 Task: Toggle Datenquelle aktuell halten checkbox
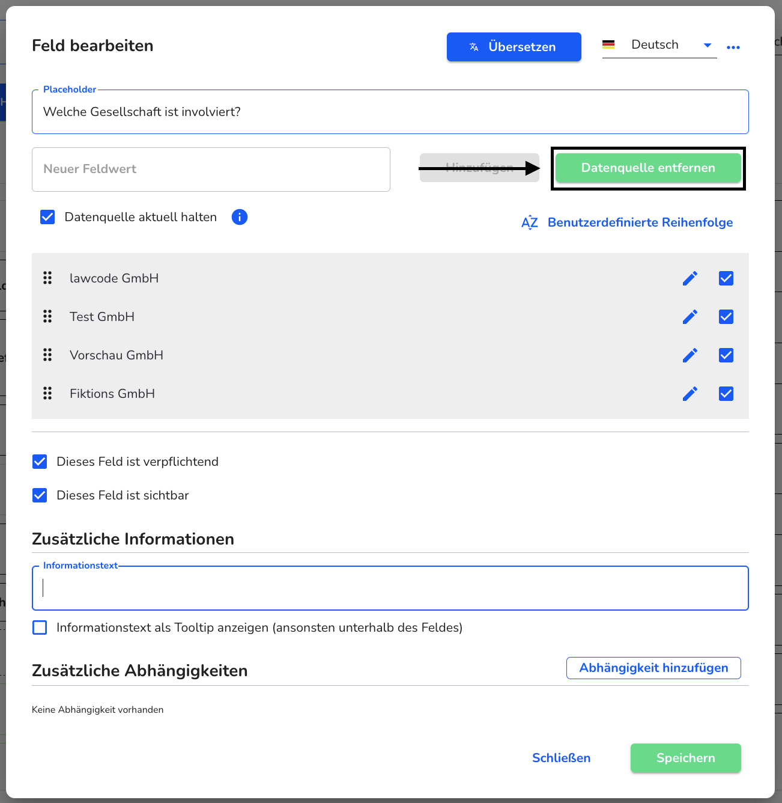coord(47,217)
